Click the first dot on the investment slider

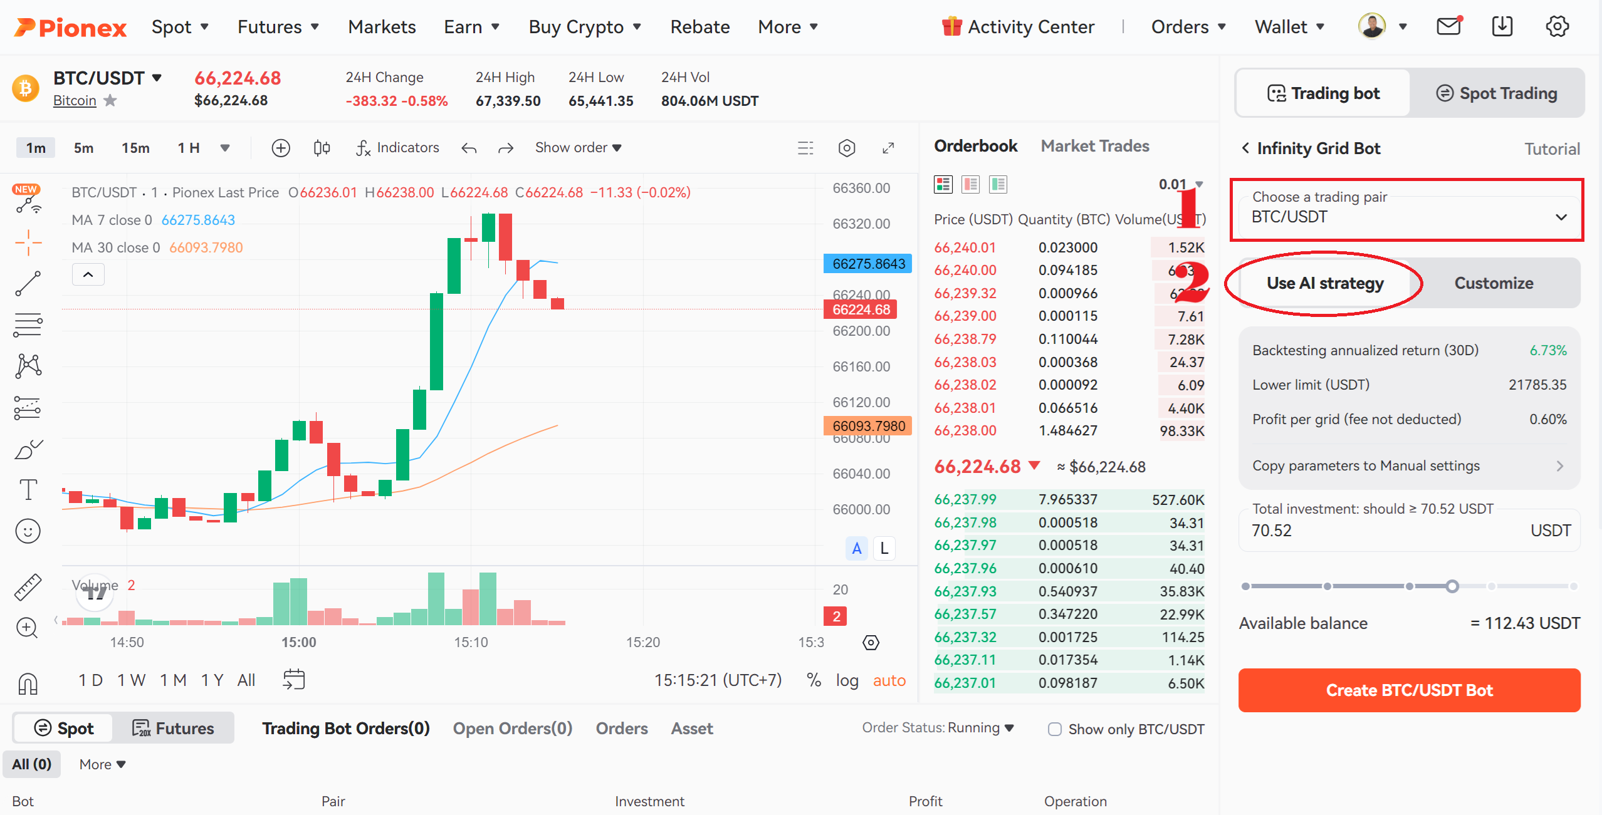click(1246, 586)
